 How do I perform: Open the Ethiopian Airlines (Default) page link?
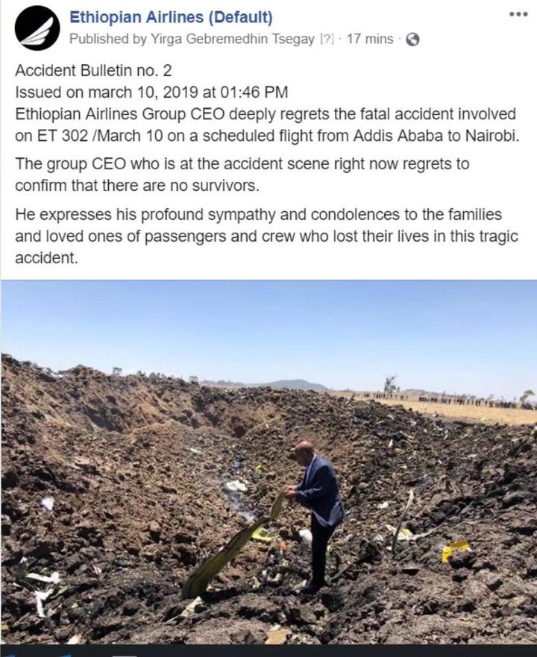(x=171, y=17)
